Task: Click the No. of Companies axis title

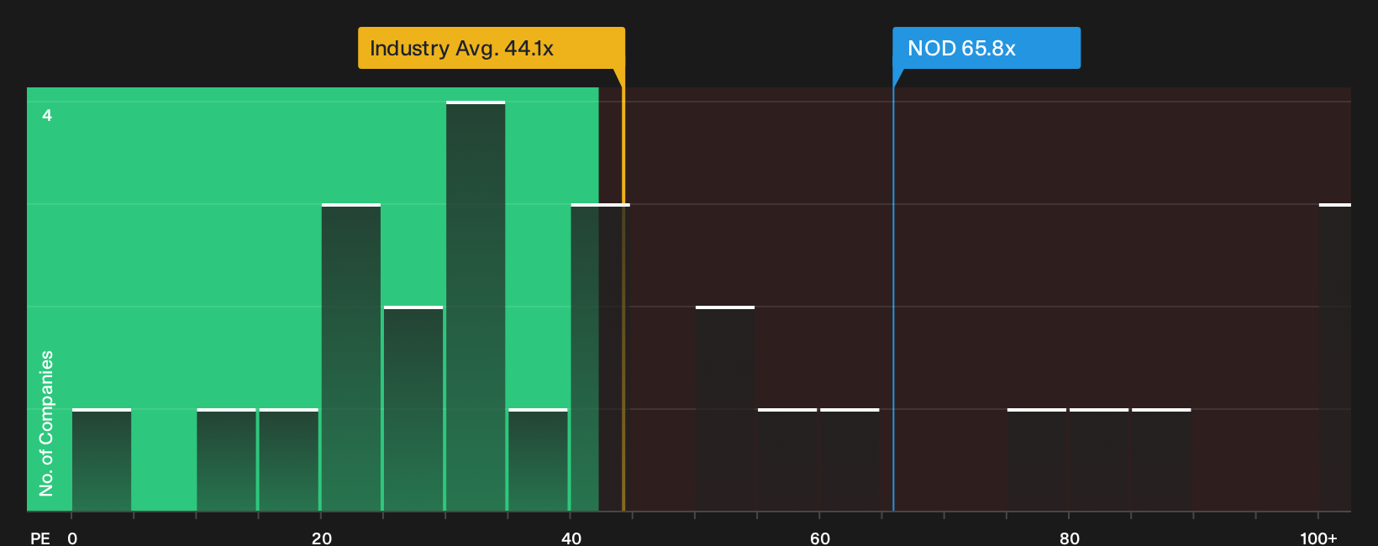Action: 46,423
